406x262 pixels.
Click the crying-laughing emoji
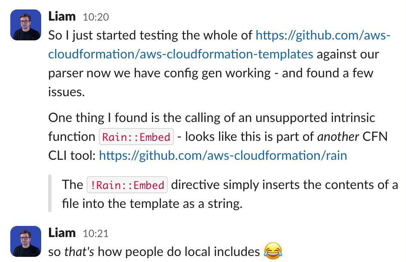tap(273, 251)
